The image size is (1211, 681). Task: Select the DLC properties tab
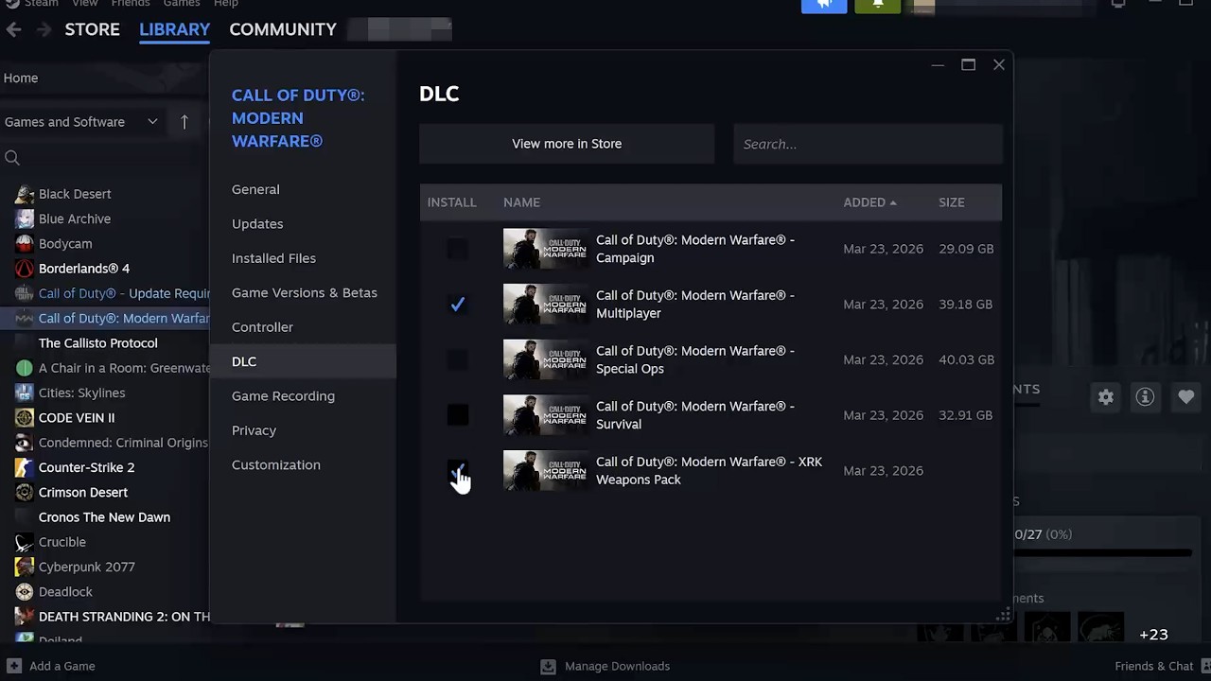click(x=303, y=361)
